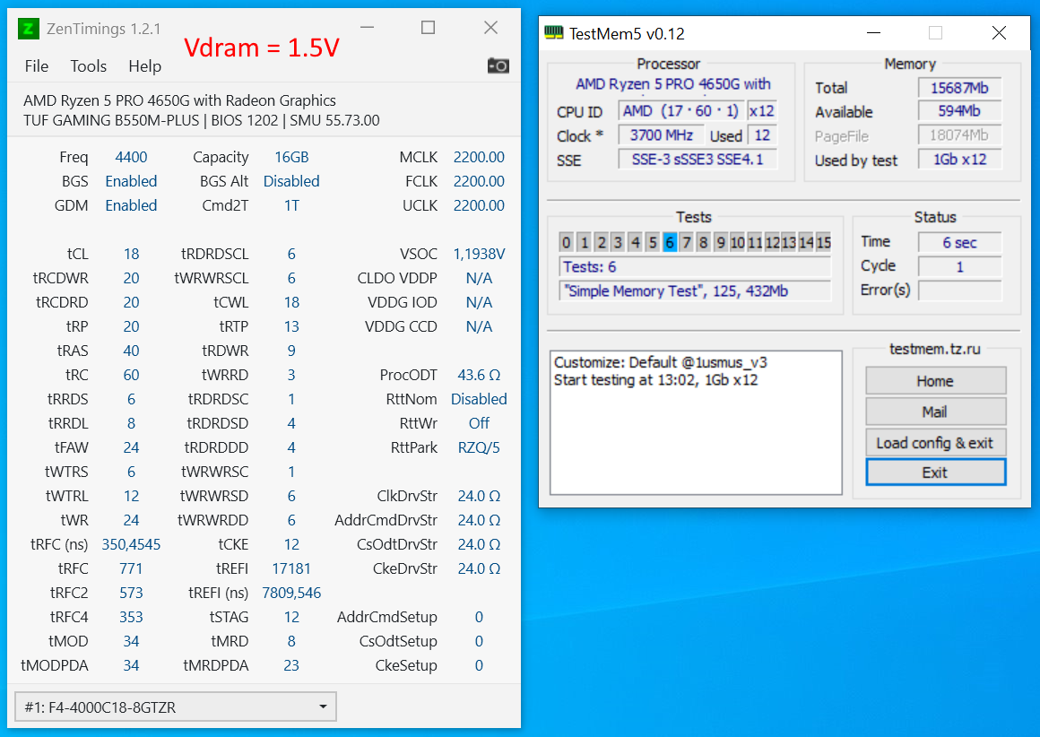Image resolution: width=1040 pixels, height=737 pixels.
Task: Click the camera screenshot icon in ZenTimings
Action: tap(498, 65)
